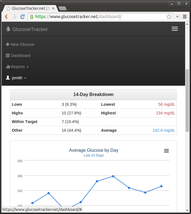The image size is (191, 214).
Task: Close the GlucoseTracker.net tab
Action: point(53,8)
